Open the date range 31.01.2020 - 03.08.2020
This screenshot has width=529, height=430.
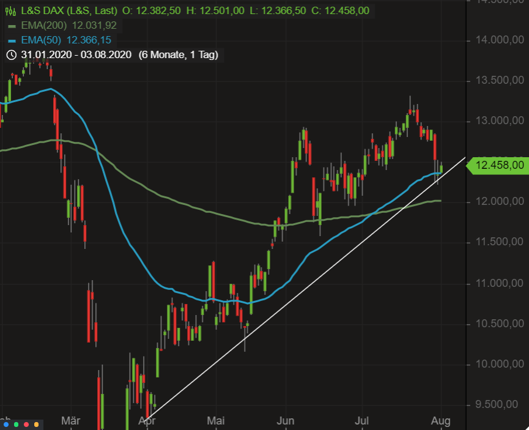coord(76,54)
